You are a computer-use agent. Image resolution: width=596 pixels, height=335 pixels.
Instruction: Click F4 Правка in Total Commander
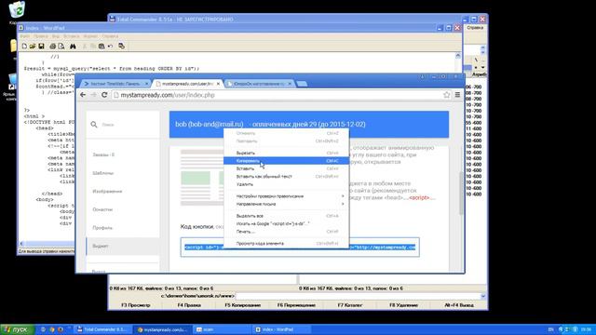(x=189, y=305)
